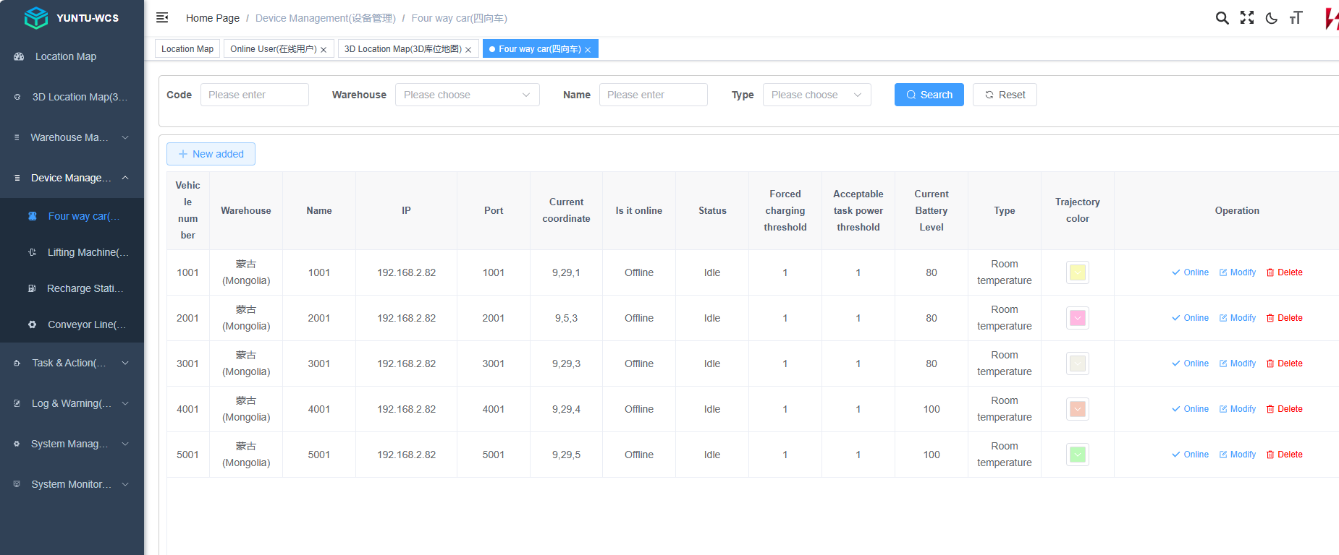Open Conveyor Line menu item

click(72, 324)
